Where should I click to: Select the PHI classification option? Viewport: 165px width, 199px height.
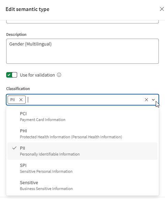click(82, 134)
